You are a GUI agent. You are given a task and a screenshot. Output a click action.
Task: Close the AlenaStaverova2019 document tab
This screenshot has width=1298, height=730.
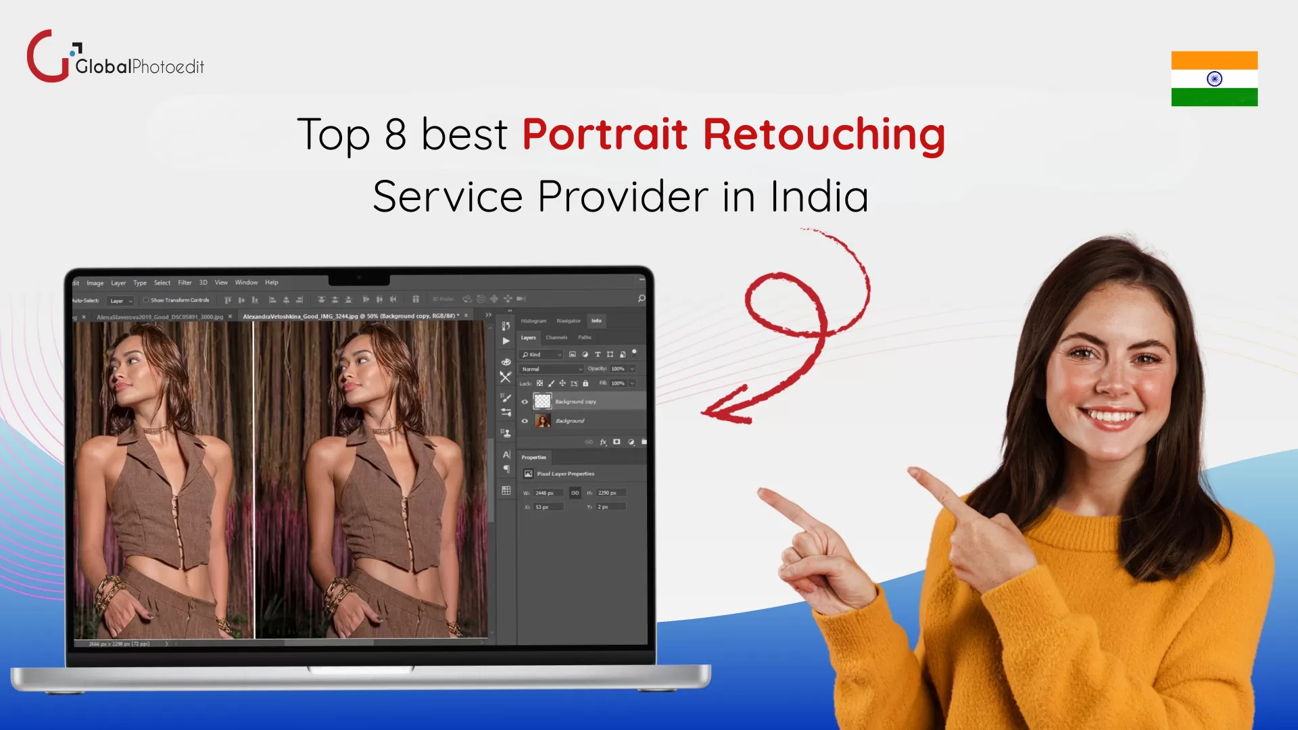[230, 316]
